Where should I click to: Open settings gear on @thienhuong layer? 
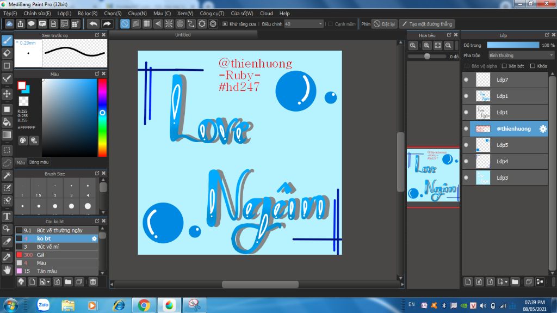point(543,129)
